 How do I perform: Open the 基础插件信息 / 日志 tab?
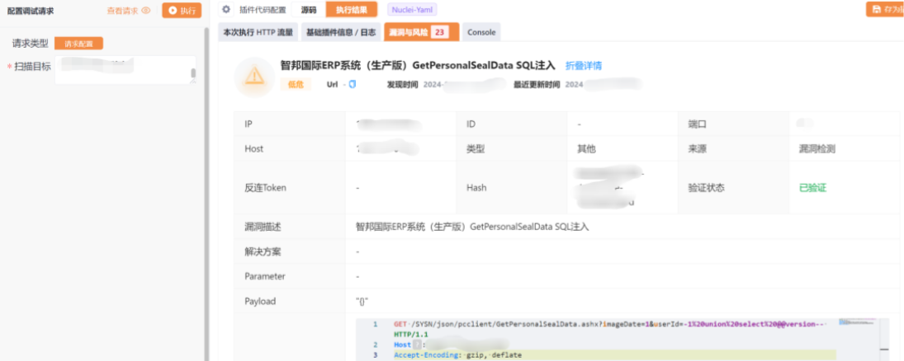(x=341, y=32)
